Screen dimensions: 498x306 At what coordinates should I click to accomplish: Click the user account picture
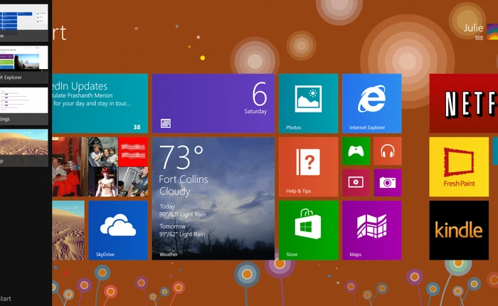point(492,32)
